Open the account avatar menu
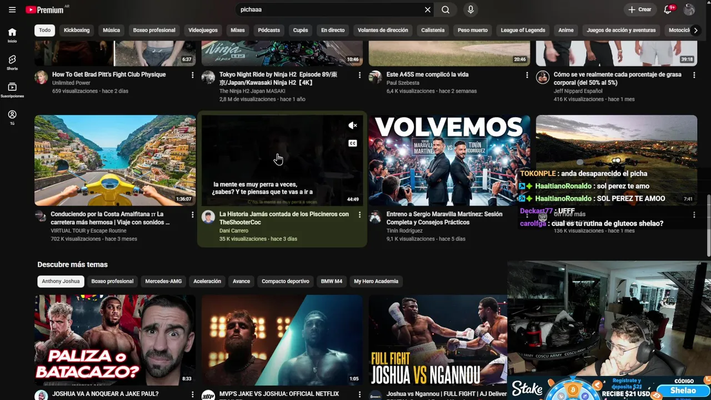 click(x=689, y=9)
